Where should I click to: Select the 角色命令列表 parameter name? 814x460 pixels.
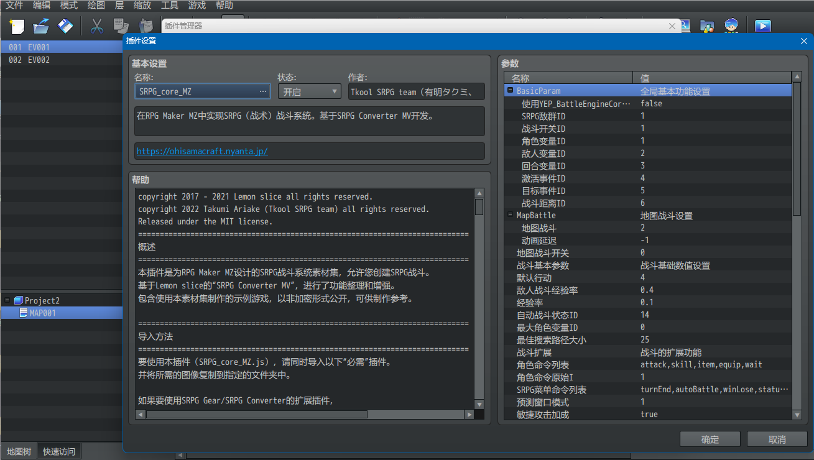(543, 365)
